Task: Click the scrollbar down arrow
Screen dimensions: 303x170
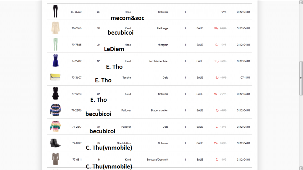Action: [x=301, y=168]
